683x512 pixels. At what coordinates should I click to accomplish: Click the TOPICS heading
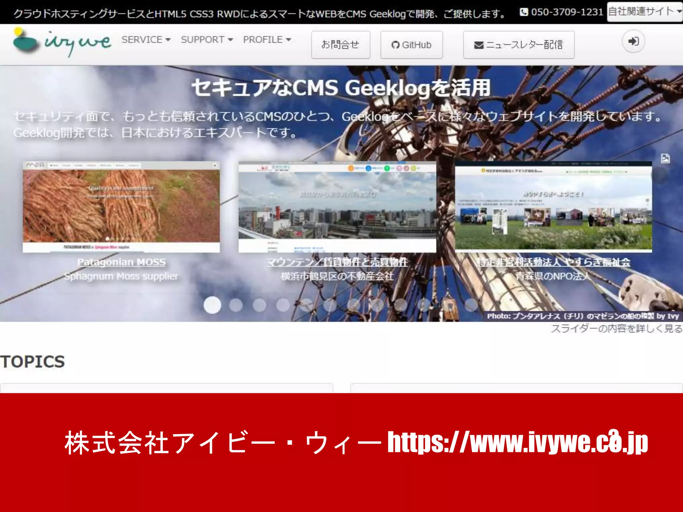32,362
